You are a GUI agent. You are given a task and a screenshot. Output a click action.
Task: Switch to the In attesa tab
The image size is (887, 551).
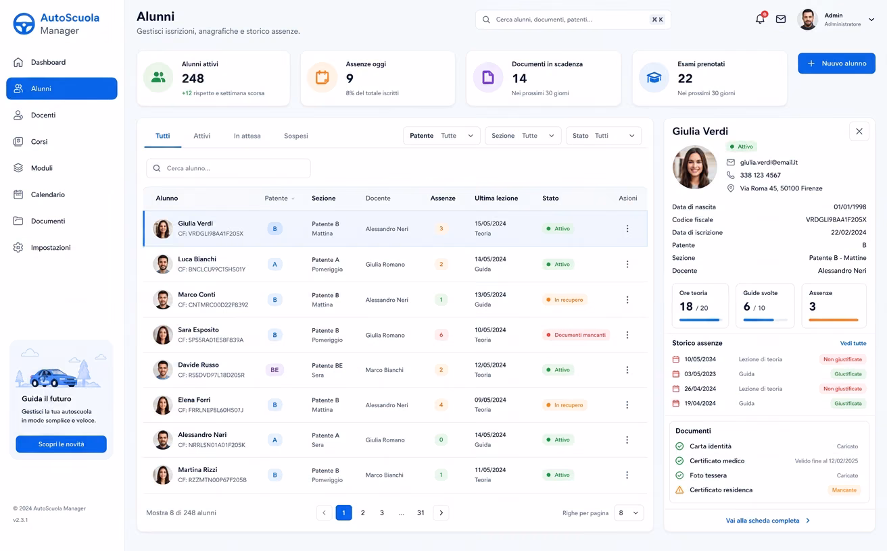point(247,136)
